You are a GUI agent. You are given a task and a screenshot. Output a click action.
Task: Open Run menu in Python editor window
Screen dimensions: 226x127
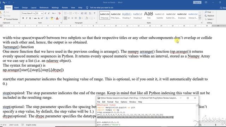point(117,102)
